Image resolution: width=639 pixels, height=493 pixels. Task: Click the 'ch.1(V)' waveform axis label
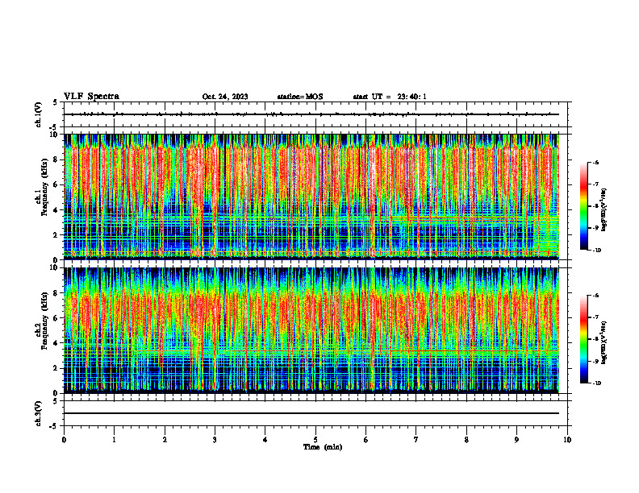pos(38,114)
